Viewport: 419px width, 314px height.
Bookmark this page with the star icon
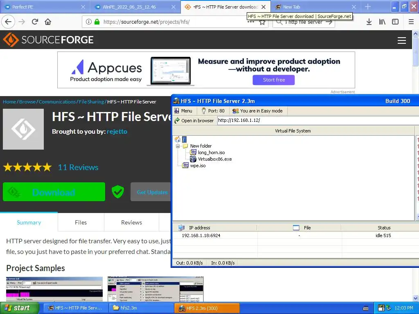point(262,22)
